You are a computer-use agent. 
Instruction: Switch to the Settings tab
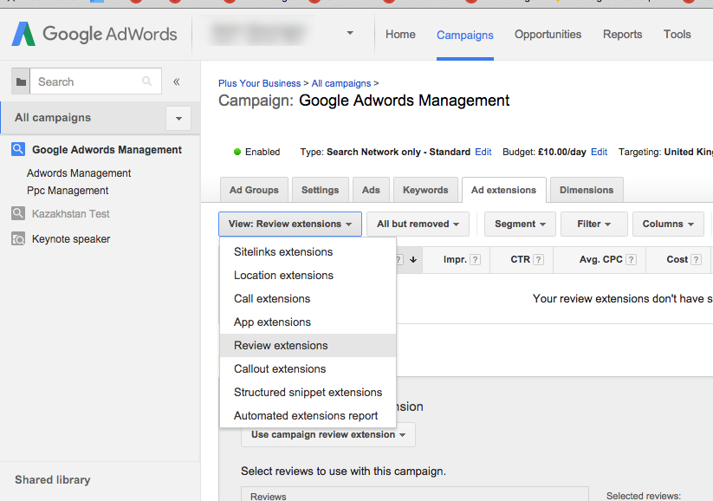coord(321,190)
